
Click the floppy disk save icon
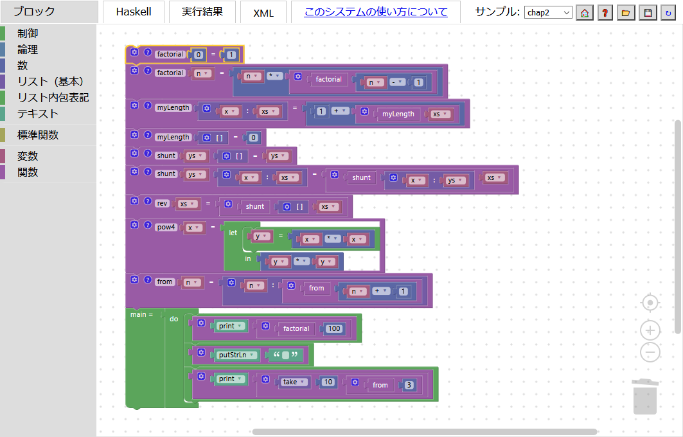tap(648, 12)
